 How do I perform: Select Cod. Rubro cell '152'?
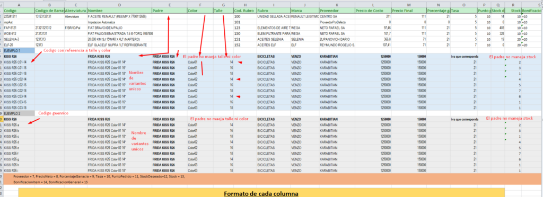point(245,45)
